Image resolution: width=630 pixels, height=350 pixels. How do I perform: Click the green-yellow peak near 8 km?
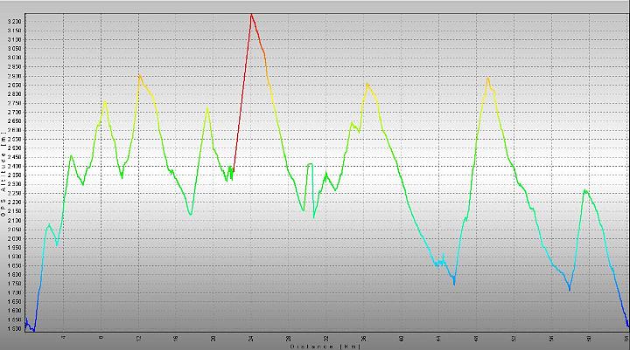pos(105,101)
